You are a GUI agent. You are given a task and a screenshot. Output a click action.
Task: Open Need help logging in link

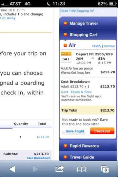pyautogui.click(x=77, y=11)
